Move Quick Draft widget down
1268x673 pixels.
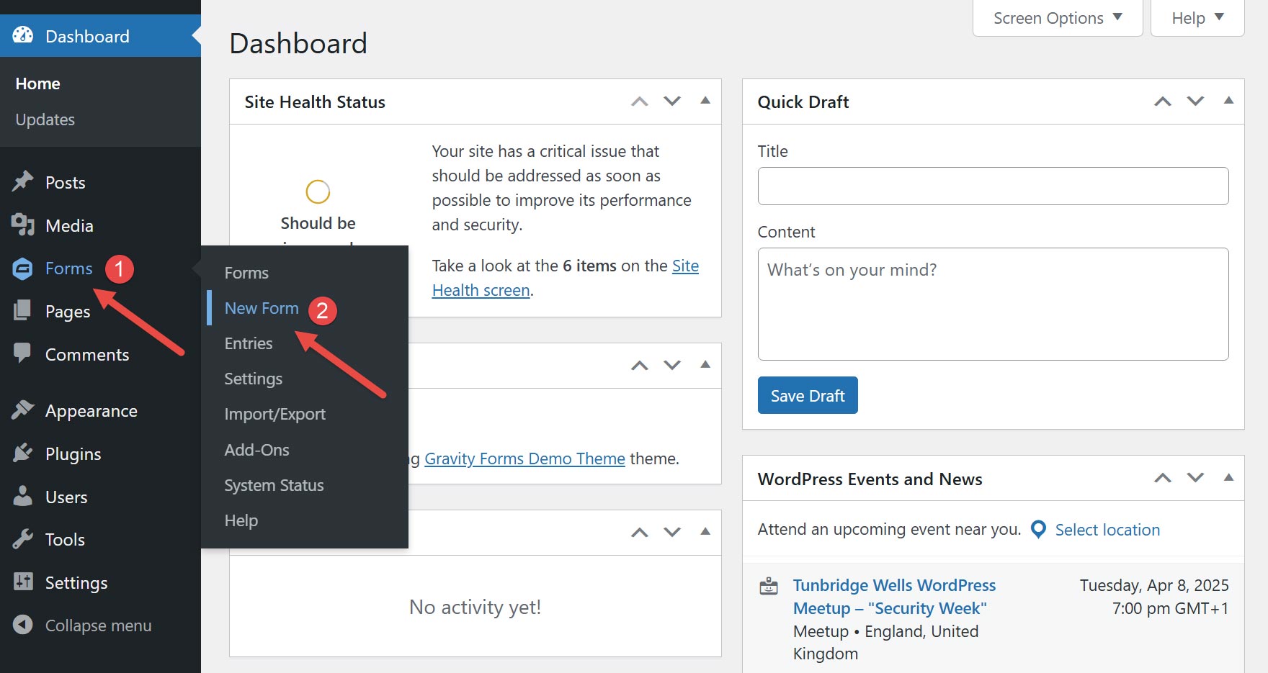[x=1195, y=101]
